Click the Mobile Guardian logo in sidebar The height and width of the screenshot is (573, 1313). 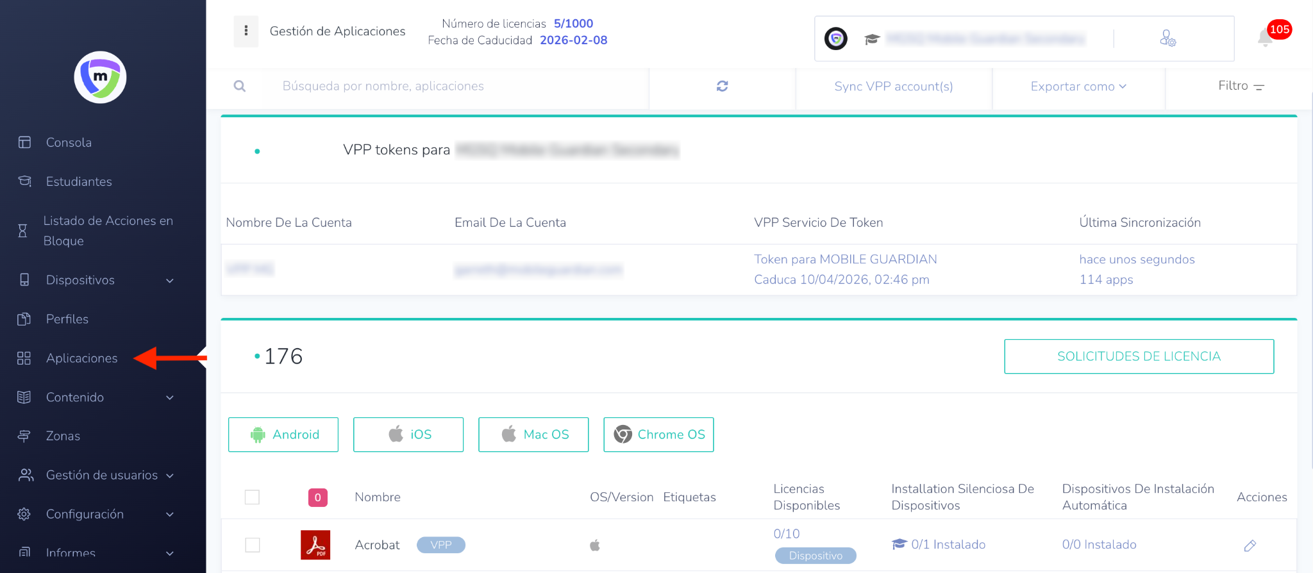100,78
